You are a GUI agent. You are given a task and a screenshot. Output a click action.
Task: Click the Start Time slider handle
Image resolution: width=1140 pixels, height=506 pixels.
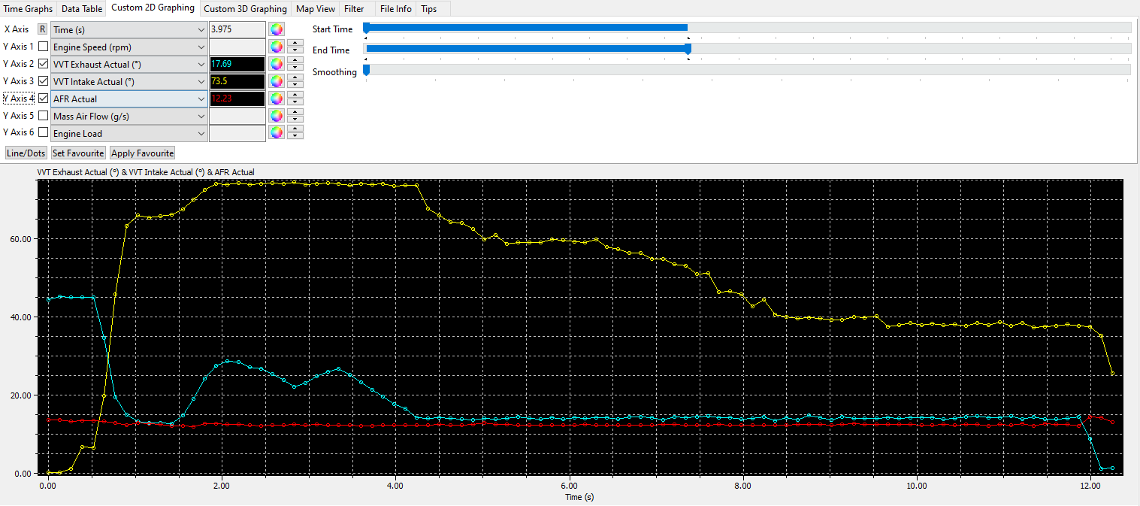point(366,29)
